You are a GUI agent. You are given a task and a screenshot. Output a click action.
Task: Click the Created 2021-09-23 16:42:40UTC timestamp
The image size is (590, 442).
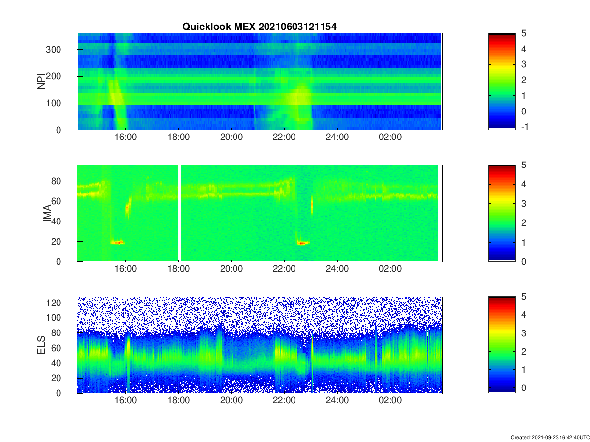click(550, 437)
